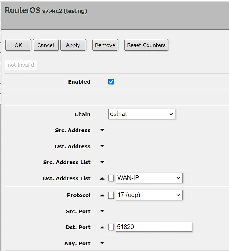Viewport: 229px width, 251px height.
Task: Open the Chain dropdown showing dstnat
Action: pos(142,114)
